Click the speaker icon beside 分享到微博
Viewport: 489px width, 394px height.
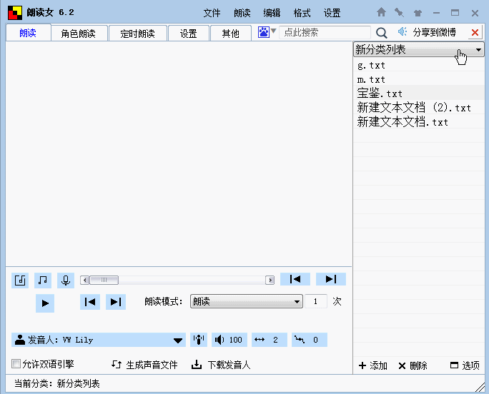[x=402, y=32]
